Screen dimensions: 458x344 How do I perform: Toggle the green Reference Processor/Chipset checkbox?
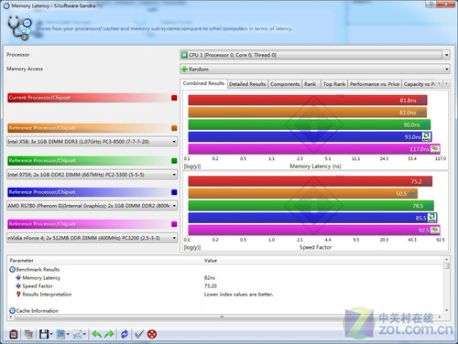click(x=174, y=161)
